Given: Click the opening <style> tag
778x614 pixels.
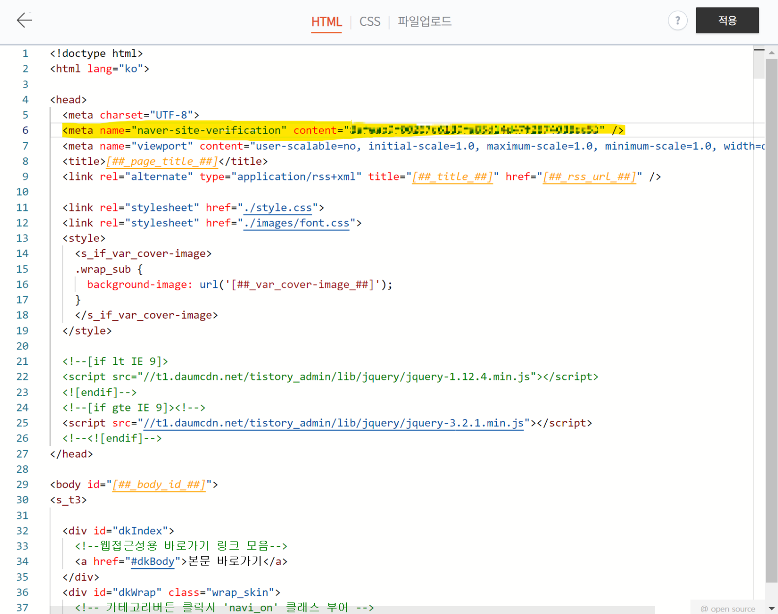Looking at the screenshot, I should click(84, 238).
